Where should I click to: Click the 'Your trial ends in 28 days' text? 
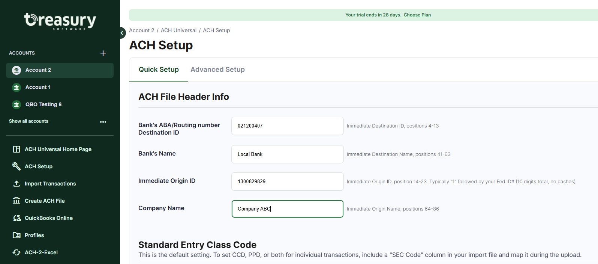point(373,15)
